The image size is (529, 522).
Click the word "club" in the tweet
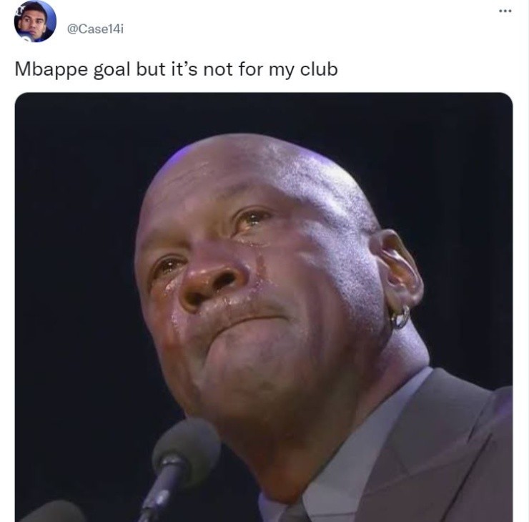(x=319, y=69)
